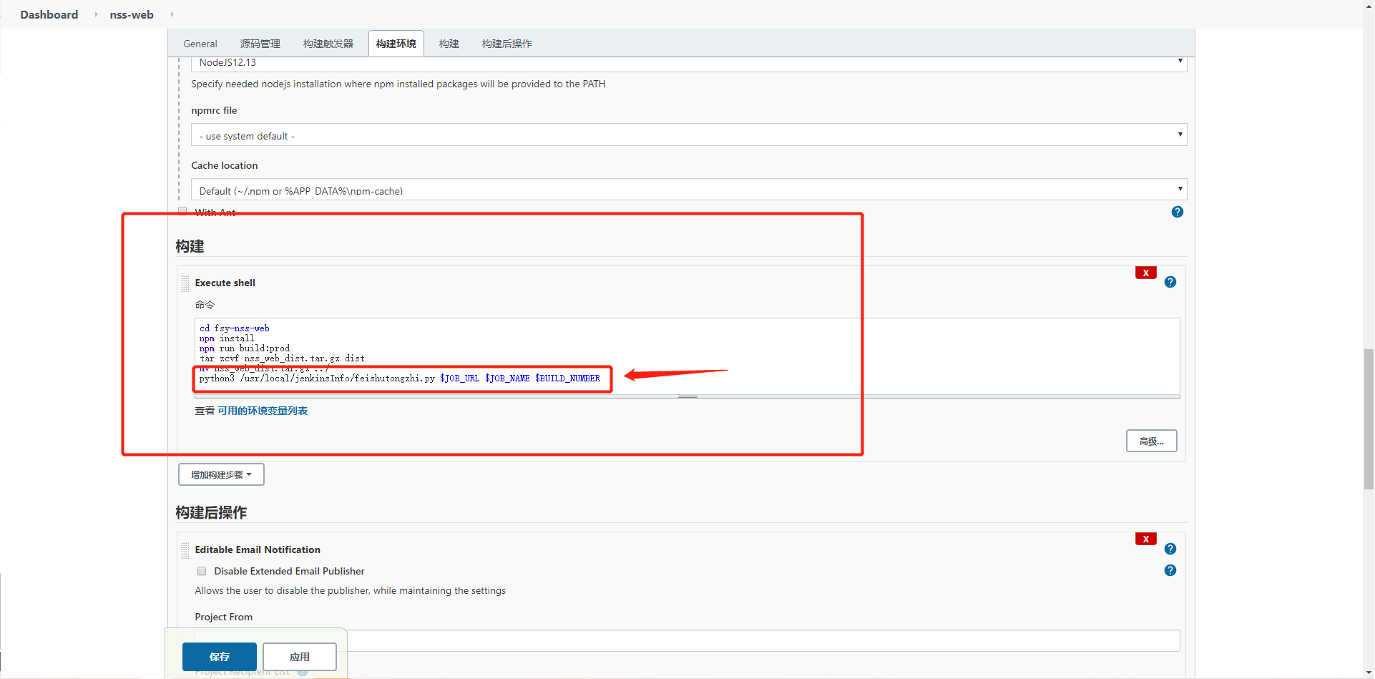Image resolution: width=1375 pixels, height=679 pixels.
Task: Click the python3 feishutongzhi.py command line
Action: [x=400, y=378]
